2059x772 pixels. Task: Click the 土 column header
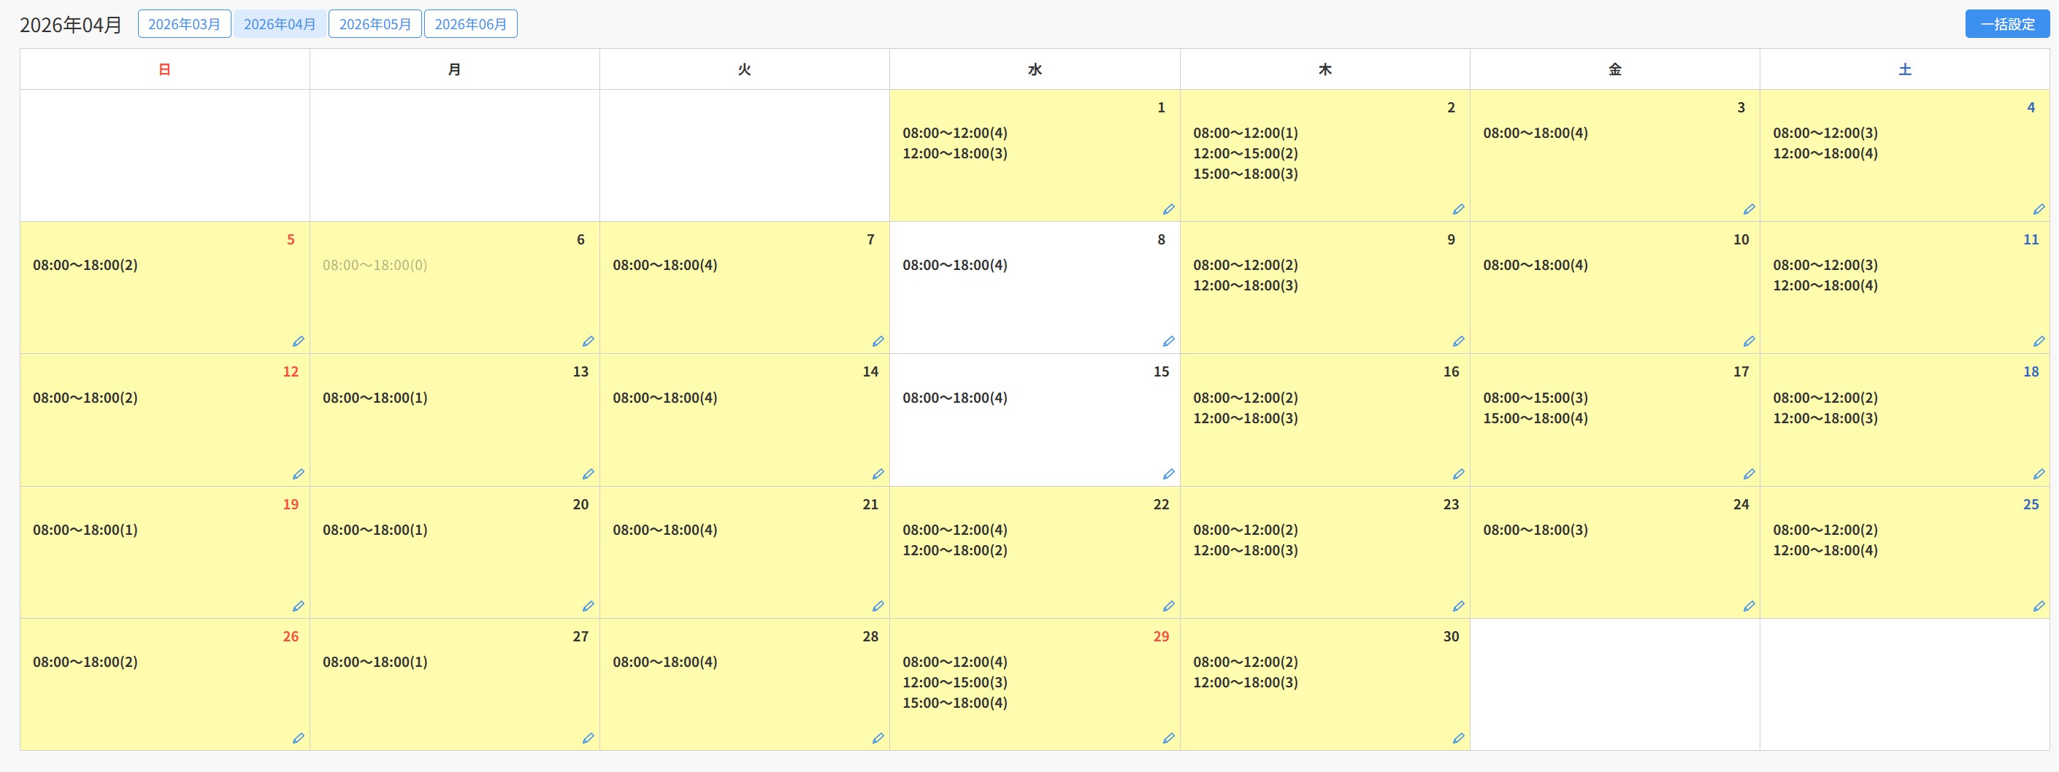coord(1904,69)
